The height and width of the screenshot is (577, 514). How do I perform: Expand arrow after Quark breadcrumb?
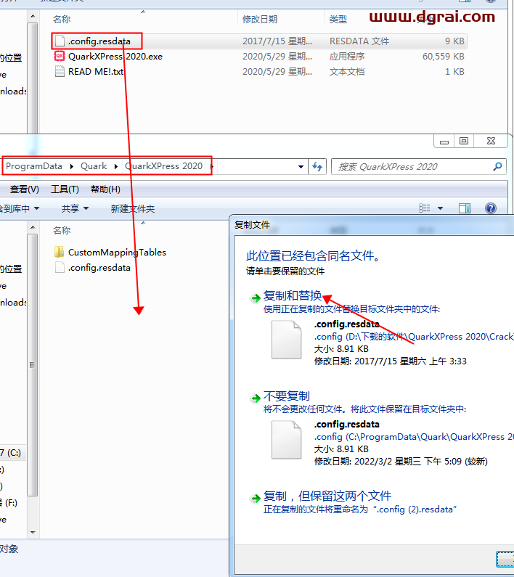pos(116,167)
